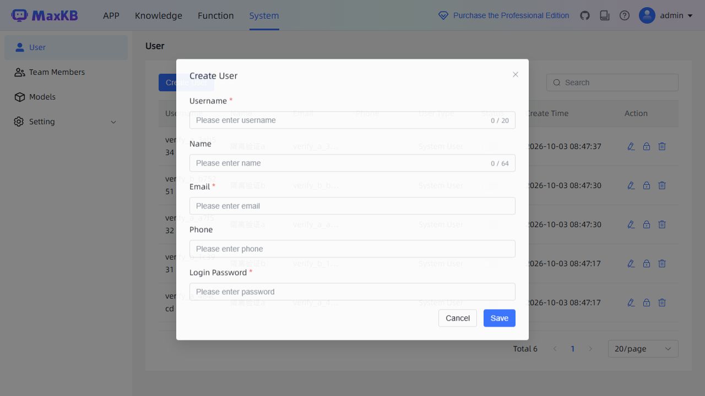
Task: Edit the user whose username ends in 51
Action: click(x=631, y=185)
